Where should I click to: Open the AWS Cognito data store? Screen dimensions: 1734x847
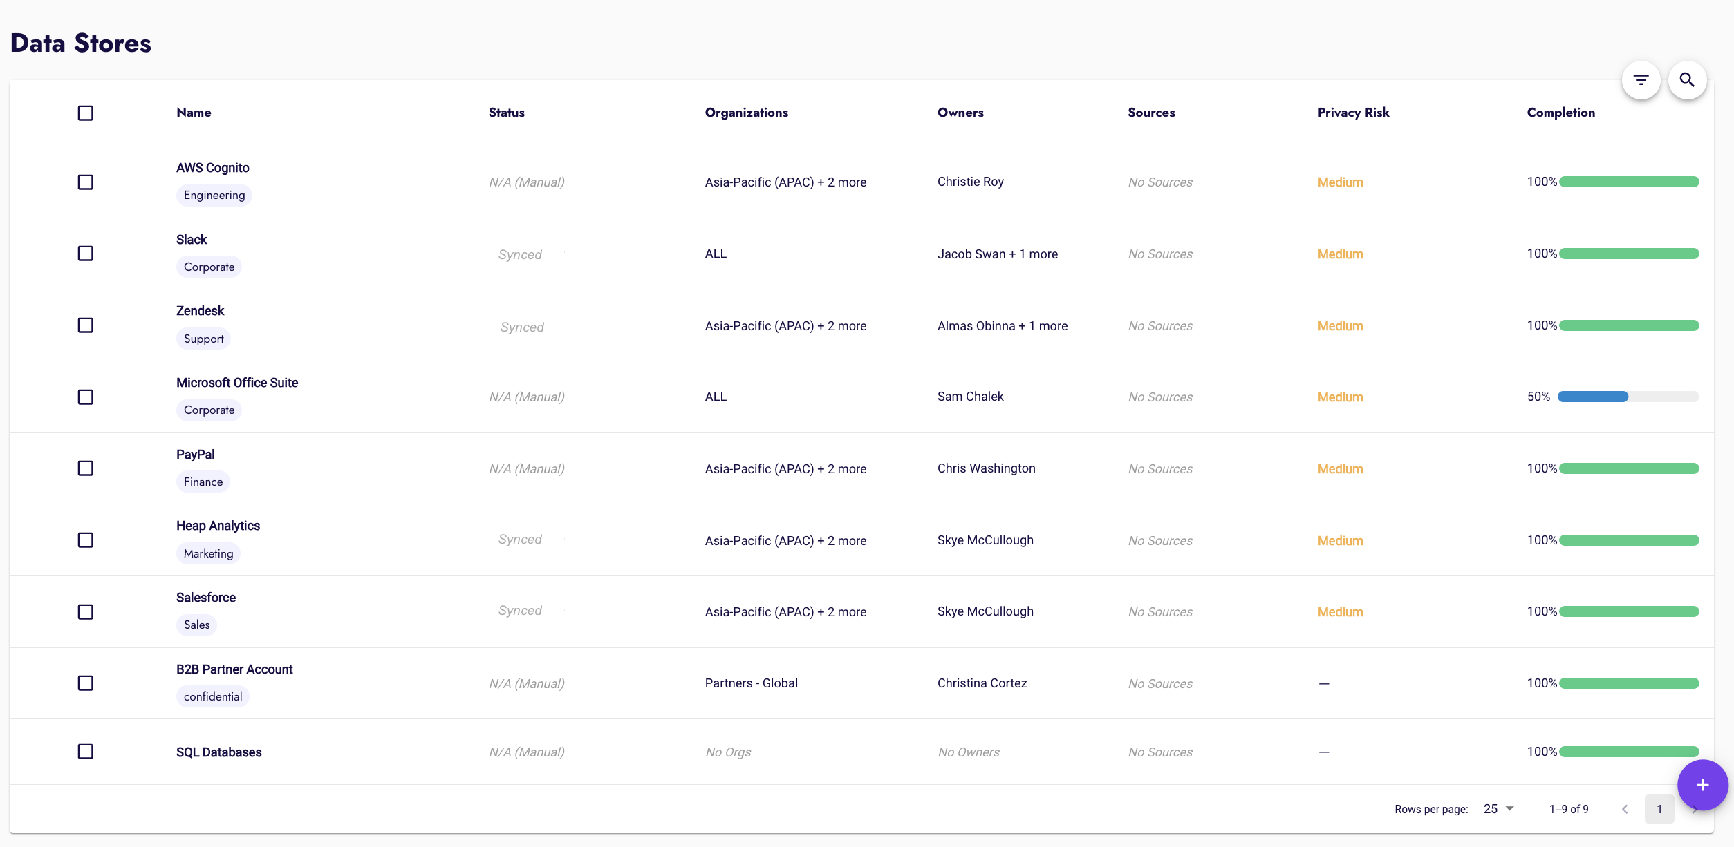click(x=213, y=168)
